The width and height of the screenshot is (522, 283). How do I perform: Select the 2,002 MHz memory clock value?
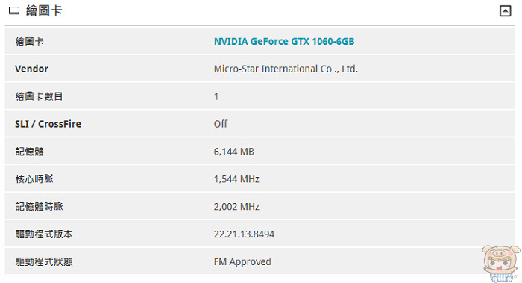tap(236, 207)
